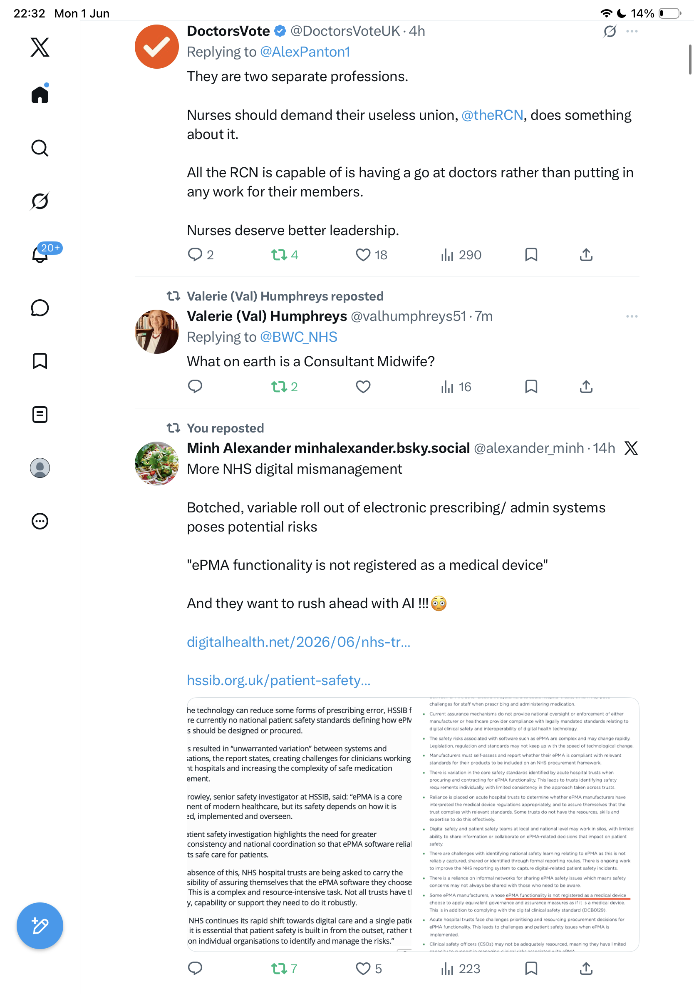This screenshot has height=994, width=694.
Task: Tap the blue compose post button
Action: (40, 926)
